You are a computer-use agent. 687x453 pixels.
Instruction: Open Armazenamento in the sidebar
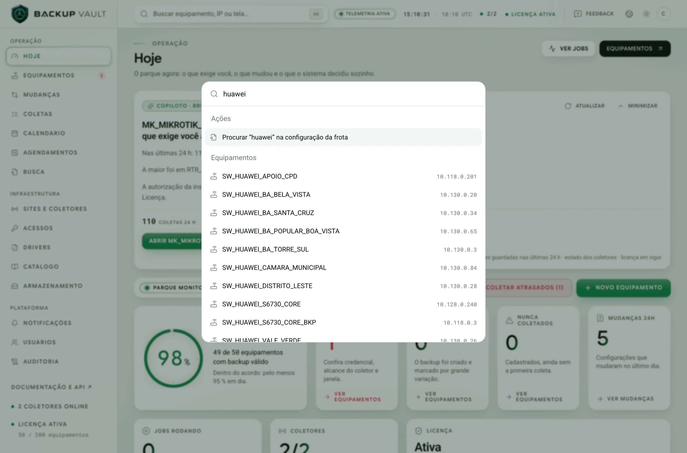tap(58, 286)
